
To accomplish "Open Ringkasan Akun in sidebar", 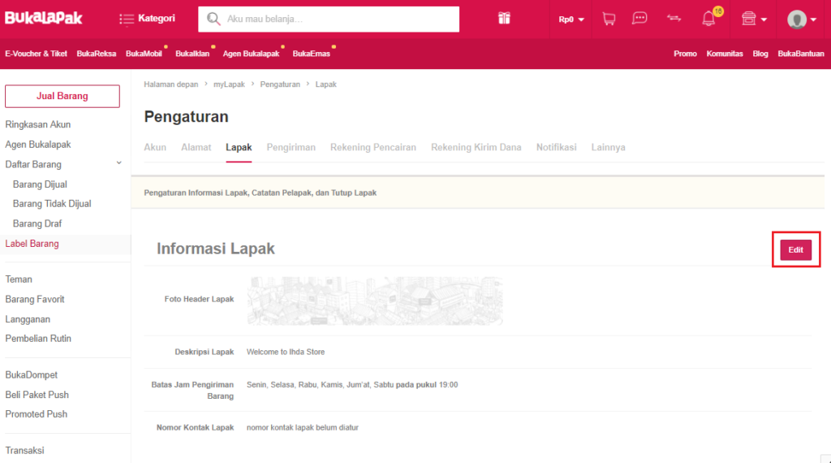I will tap(37, 124).
